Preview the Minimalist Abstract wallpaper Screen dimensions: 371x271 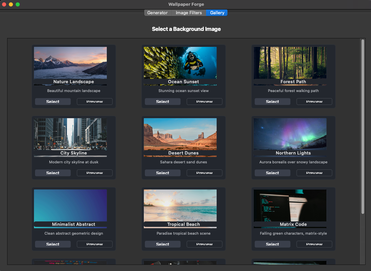[x=95, y=244]
